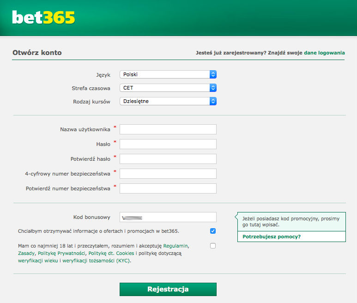Open the weryfikacji wieku link
This screenshot has width=357, height=303.
point(38,261)
